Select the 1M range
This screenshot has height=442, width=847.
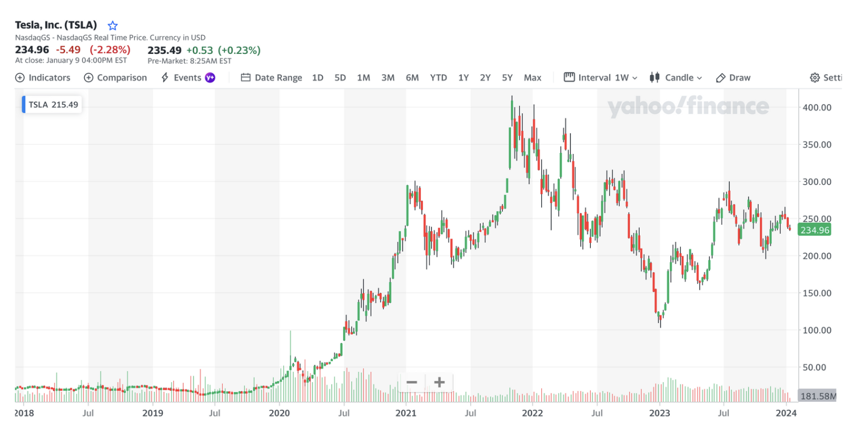pos(364,78)
